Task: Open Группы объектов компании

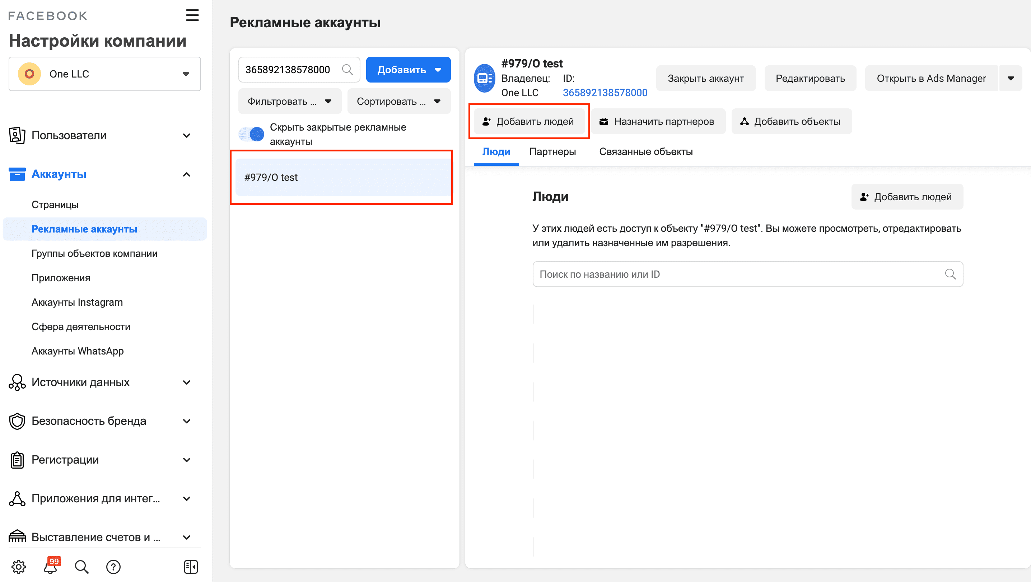Action: point(94,253)
